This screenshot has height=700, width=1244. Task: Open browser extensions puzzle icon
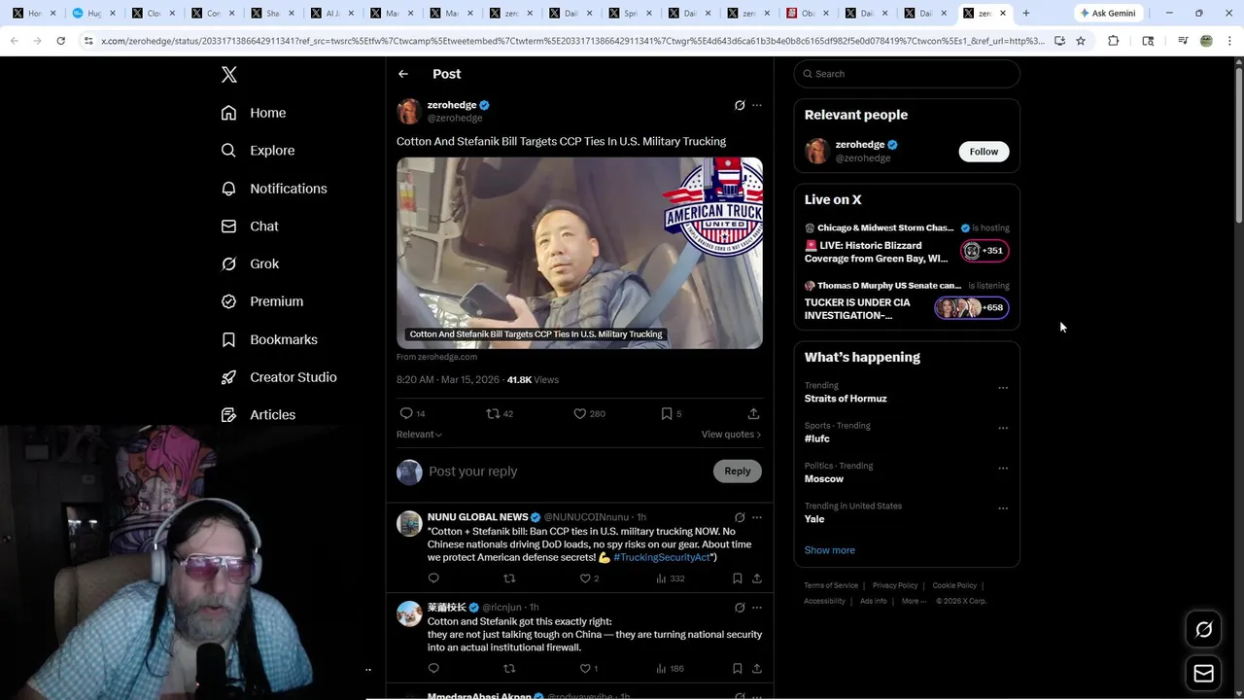(x=1114, y=41)
